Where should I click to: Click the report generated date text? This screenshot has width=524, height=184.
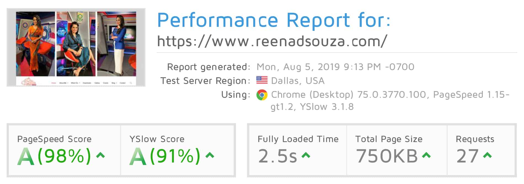(x=335, y=67)
